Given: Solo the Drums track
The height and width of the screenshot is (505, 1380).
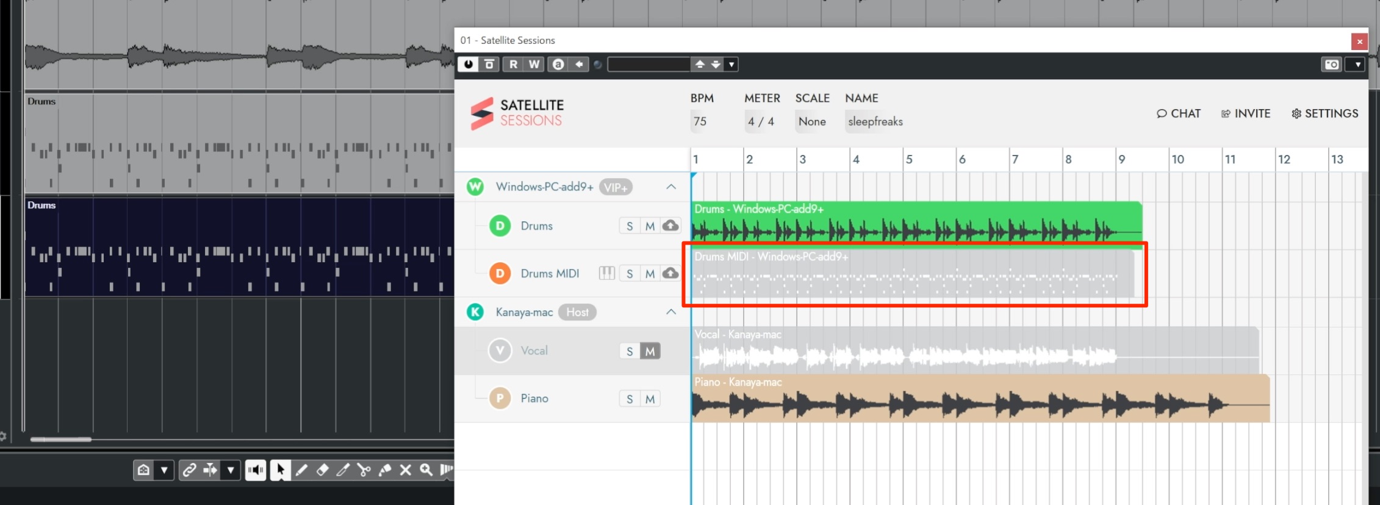Looking at the screenshot, I should [630, 226].
